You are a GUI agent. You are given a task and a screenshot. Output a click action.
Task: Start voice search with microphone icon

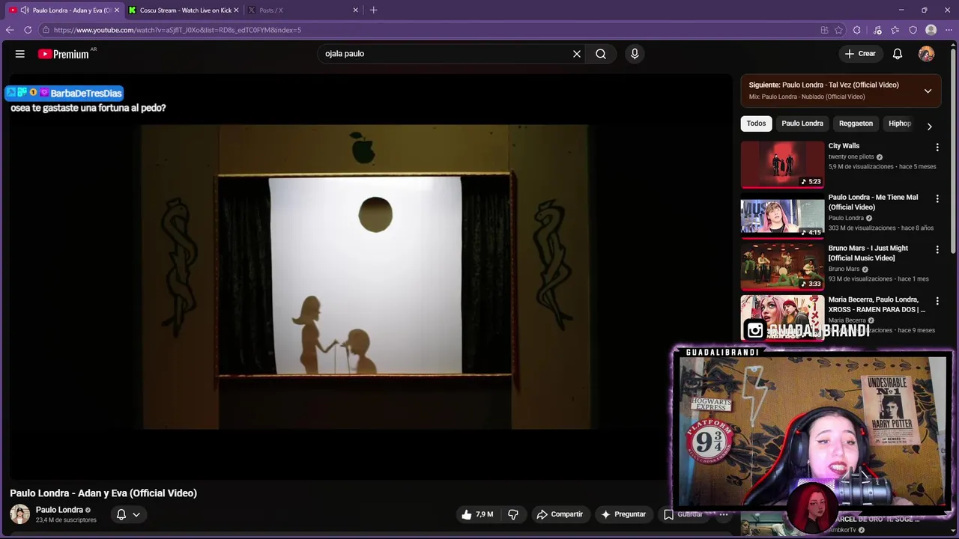click(x=635, y=54)
